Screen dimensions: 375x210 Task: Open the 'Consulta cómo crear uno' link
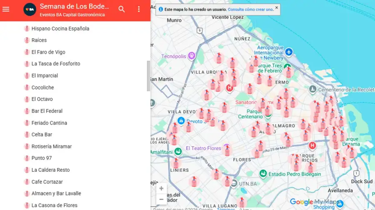point(250,10)
